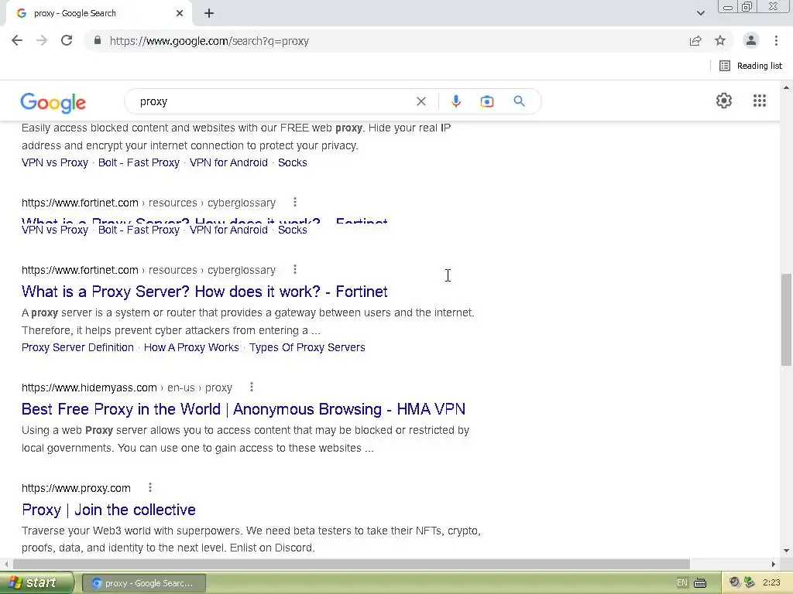
Task: Open the on-screen keyboard tray icon
Action: pyautogui.click(x=700, y=583)
